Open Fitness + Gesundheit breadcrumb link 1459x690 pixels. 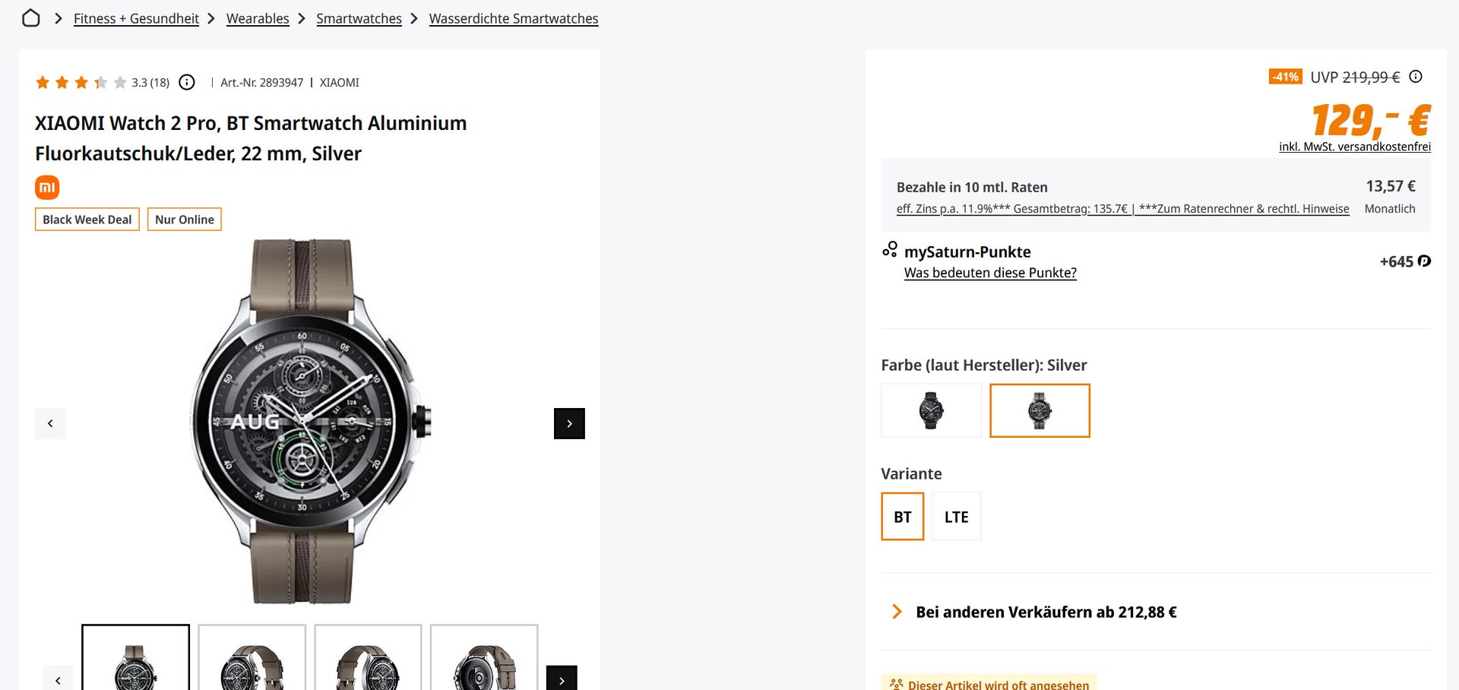pos(136,18)
